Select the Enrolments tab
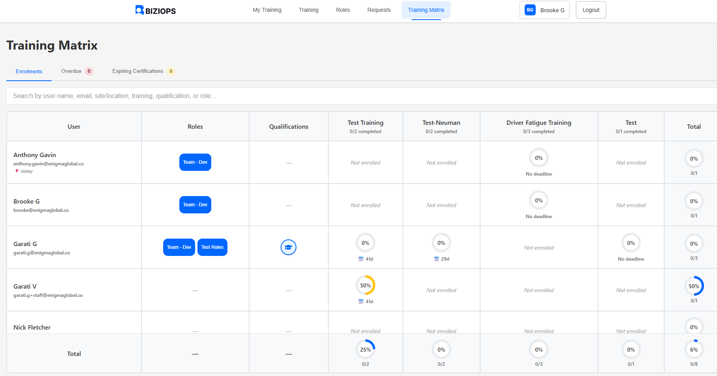 point(29,72)
